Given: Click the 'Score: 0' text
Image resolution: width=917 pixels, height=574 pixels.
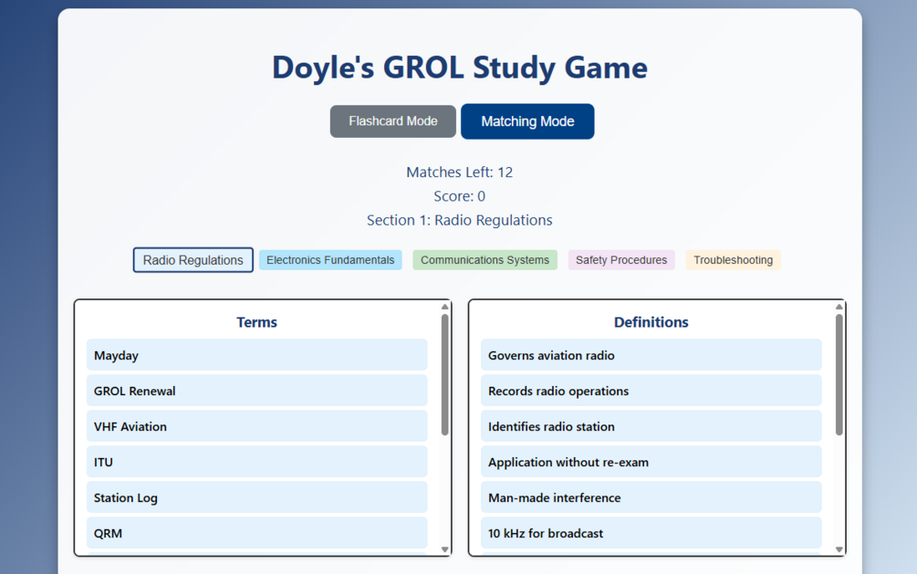Looking at the screenshot, I should (459, 196).
